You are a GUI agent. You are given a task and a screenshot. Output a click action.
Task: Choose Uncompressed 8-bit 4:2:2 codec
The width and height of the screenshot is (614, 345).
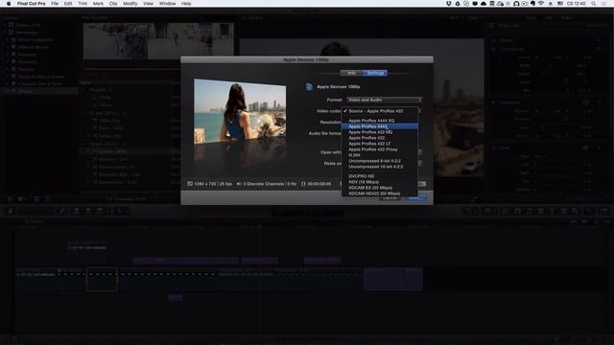[380, 161]
